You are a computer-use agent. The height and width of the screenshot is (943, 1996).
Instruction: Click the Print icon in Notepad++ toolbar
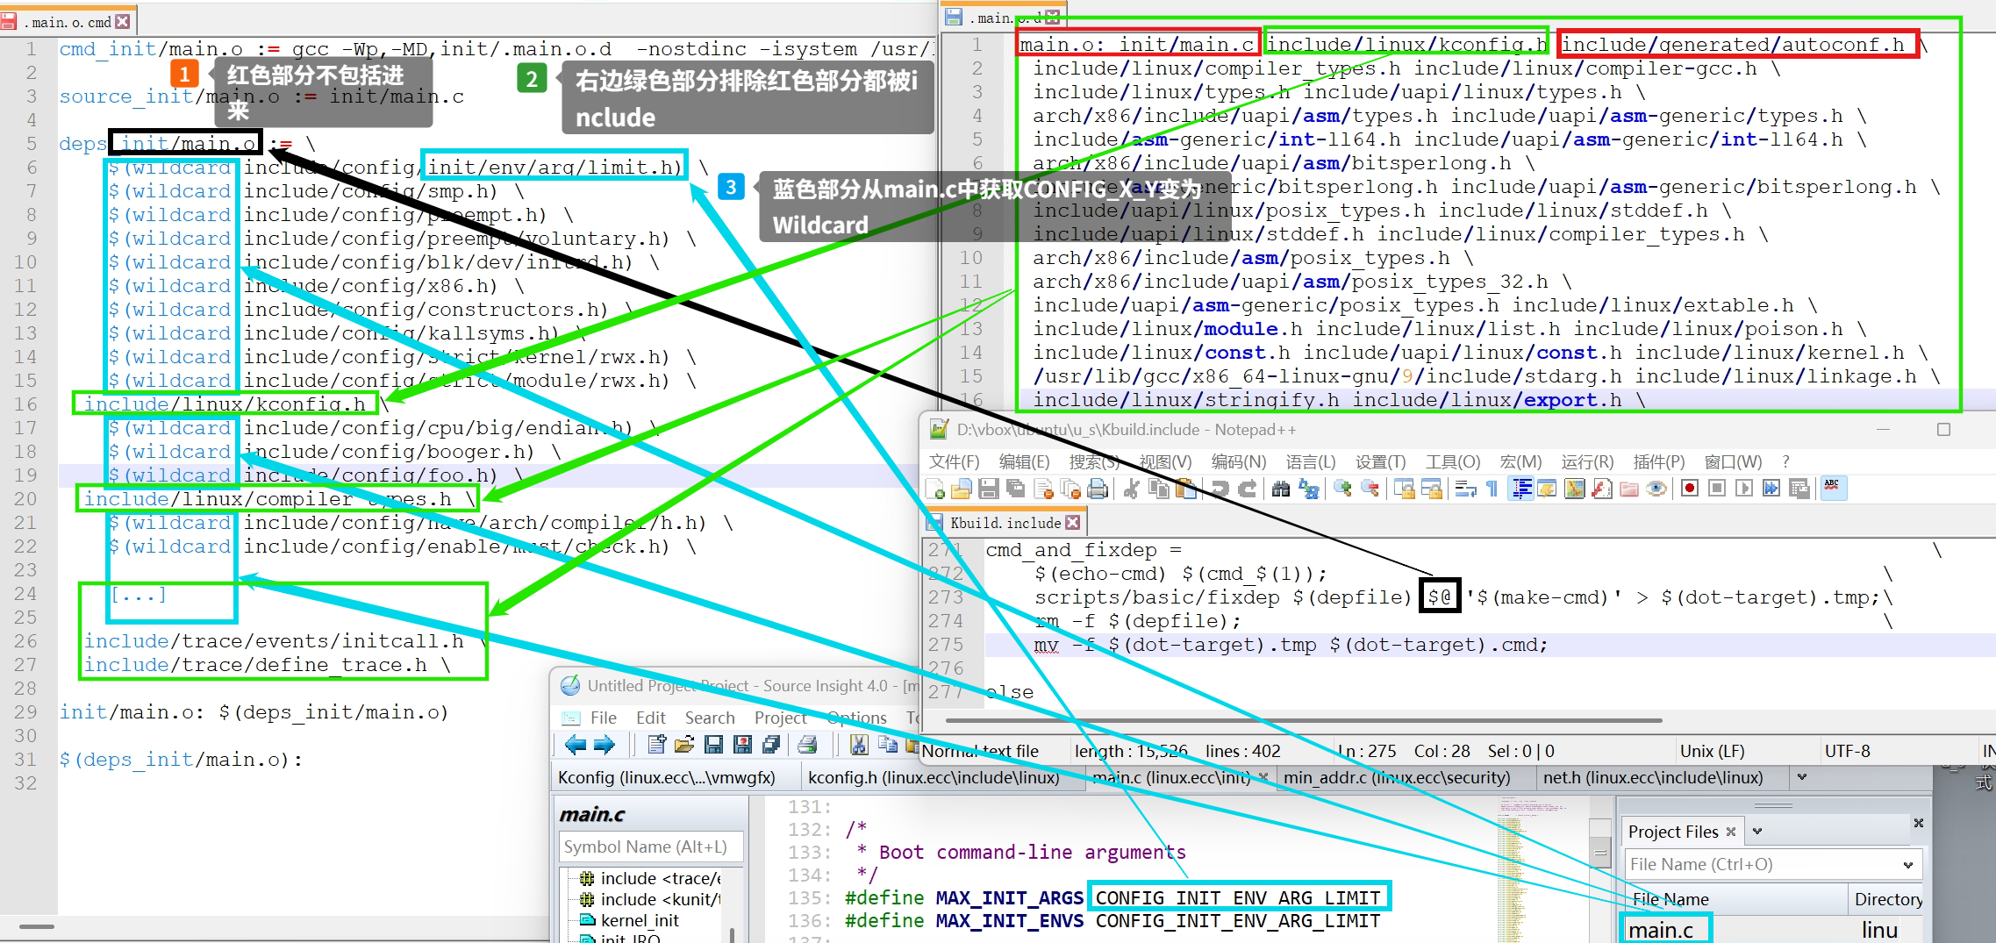[x=1097, y=489]
